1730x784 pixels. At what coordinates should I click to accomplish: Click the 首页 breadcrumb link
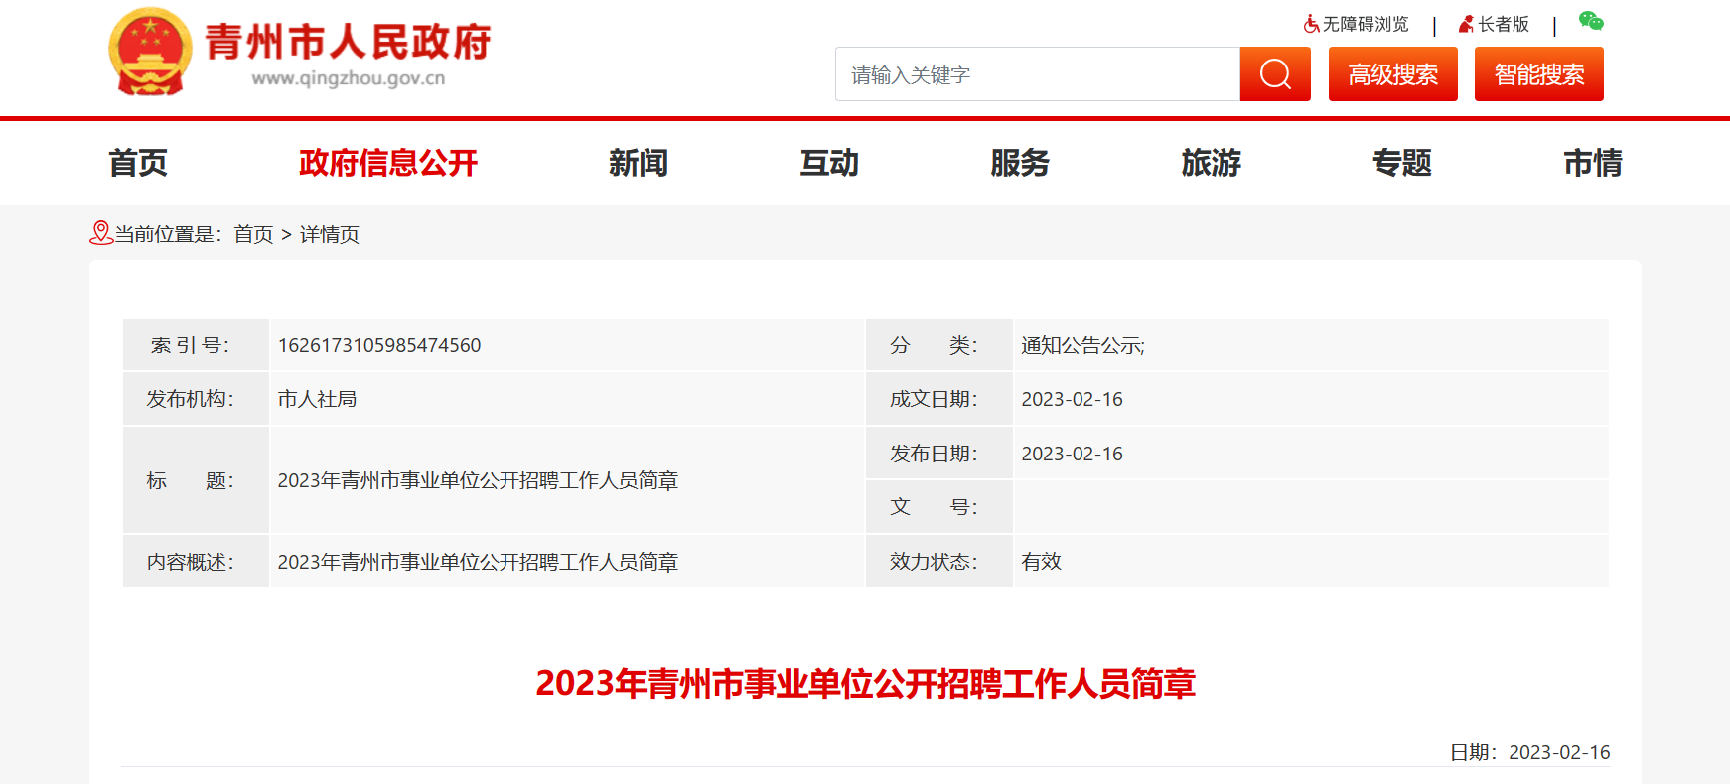253,234
